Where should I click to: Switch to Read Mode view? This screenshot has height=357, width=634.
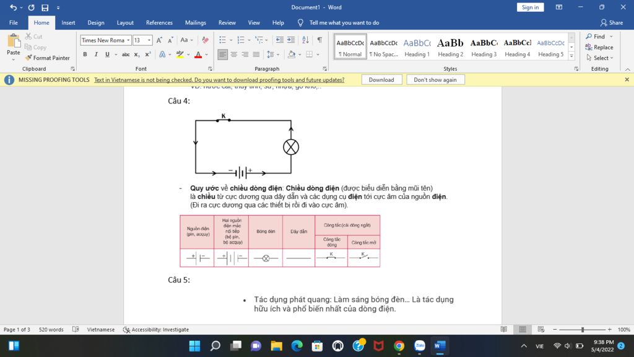(504, 330)
